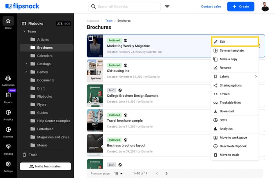This screenshot has width=275, height=178.
Task: Click the Contact sales link
Action: (x=211, y=7)
